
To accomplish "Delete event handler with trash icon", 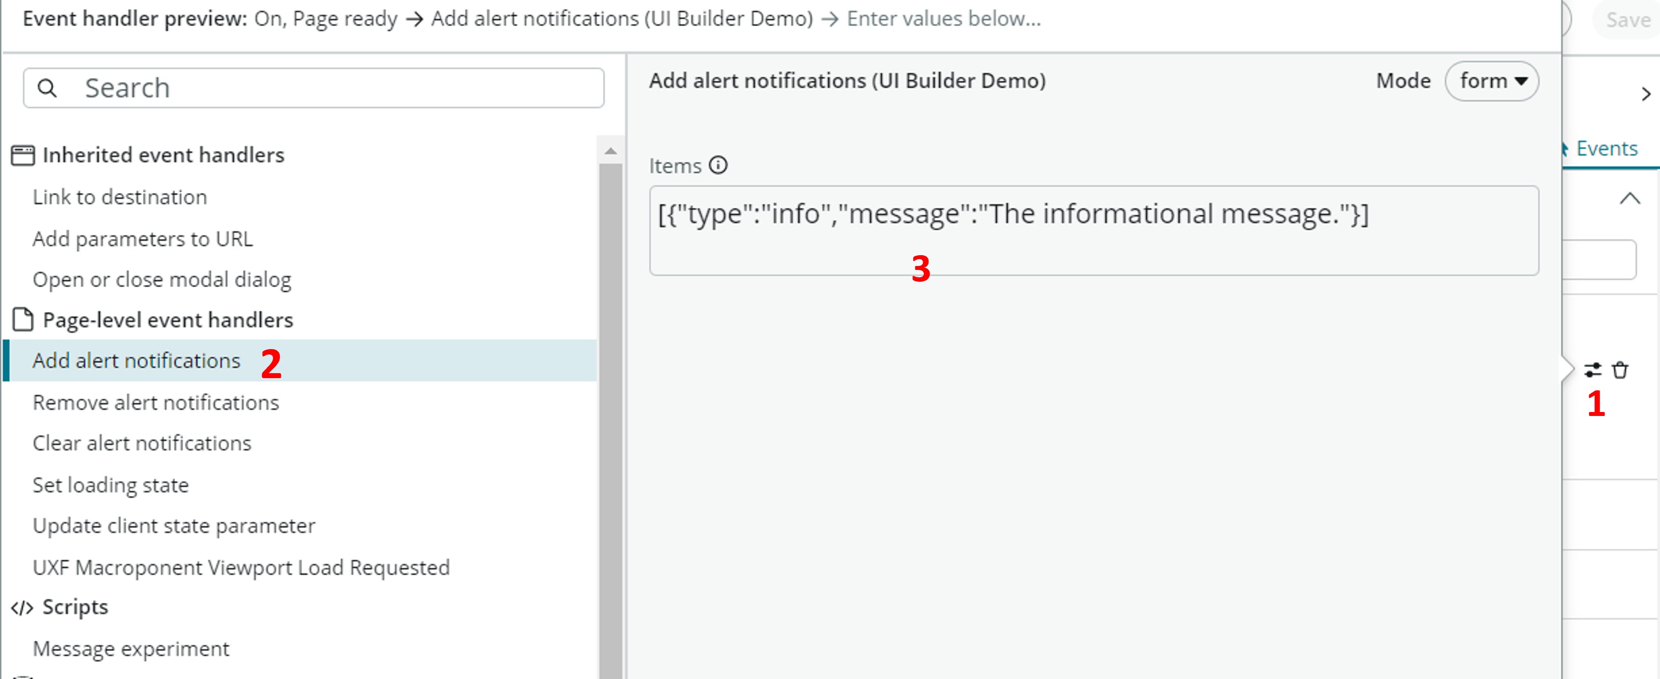I will point(1620,370).
